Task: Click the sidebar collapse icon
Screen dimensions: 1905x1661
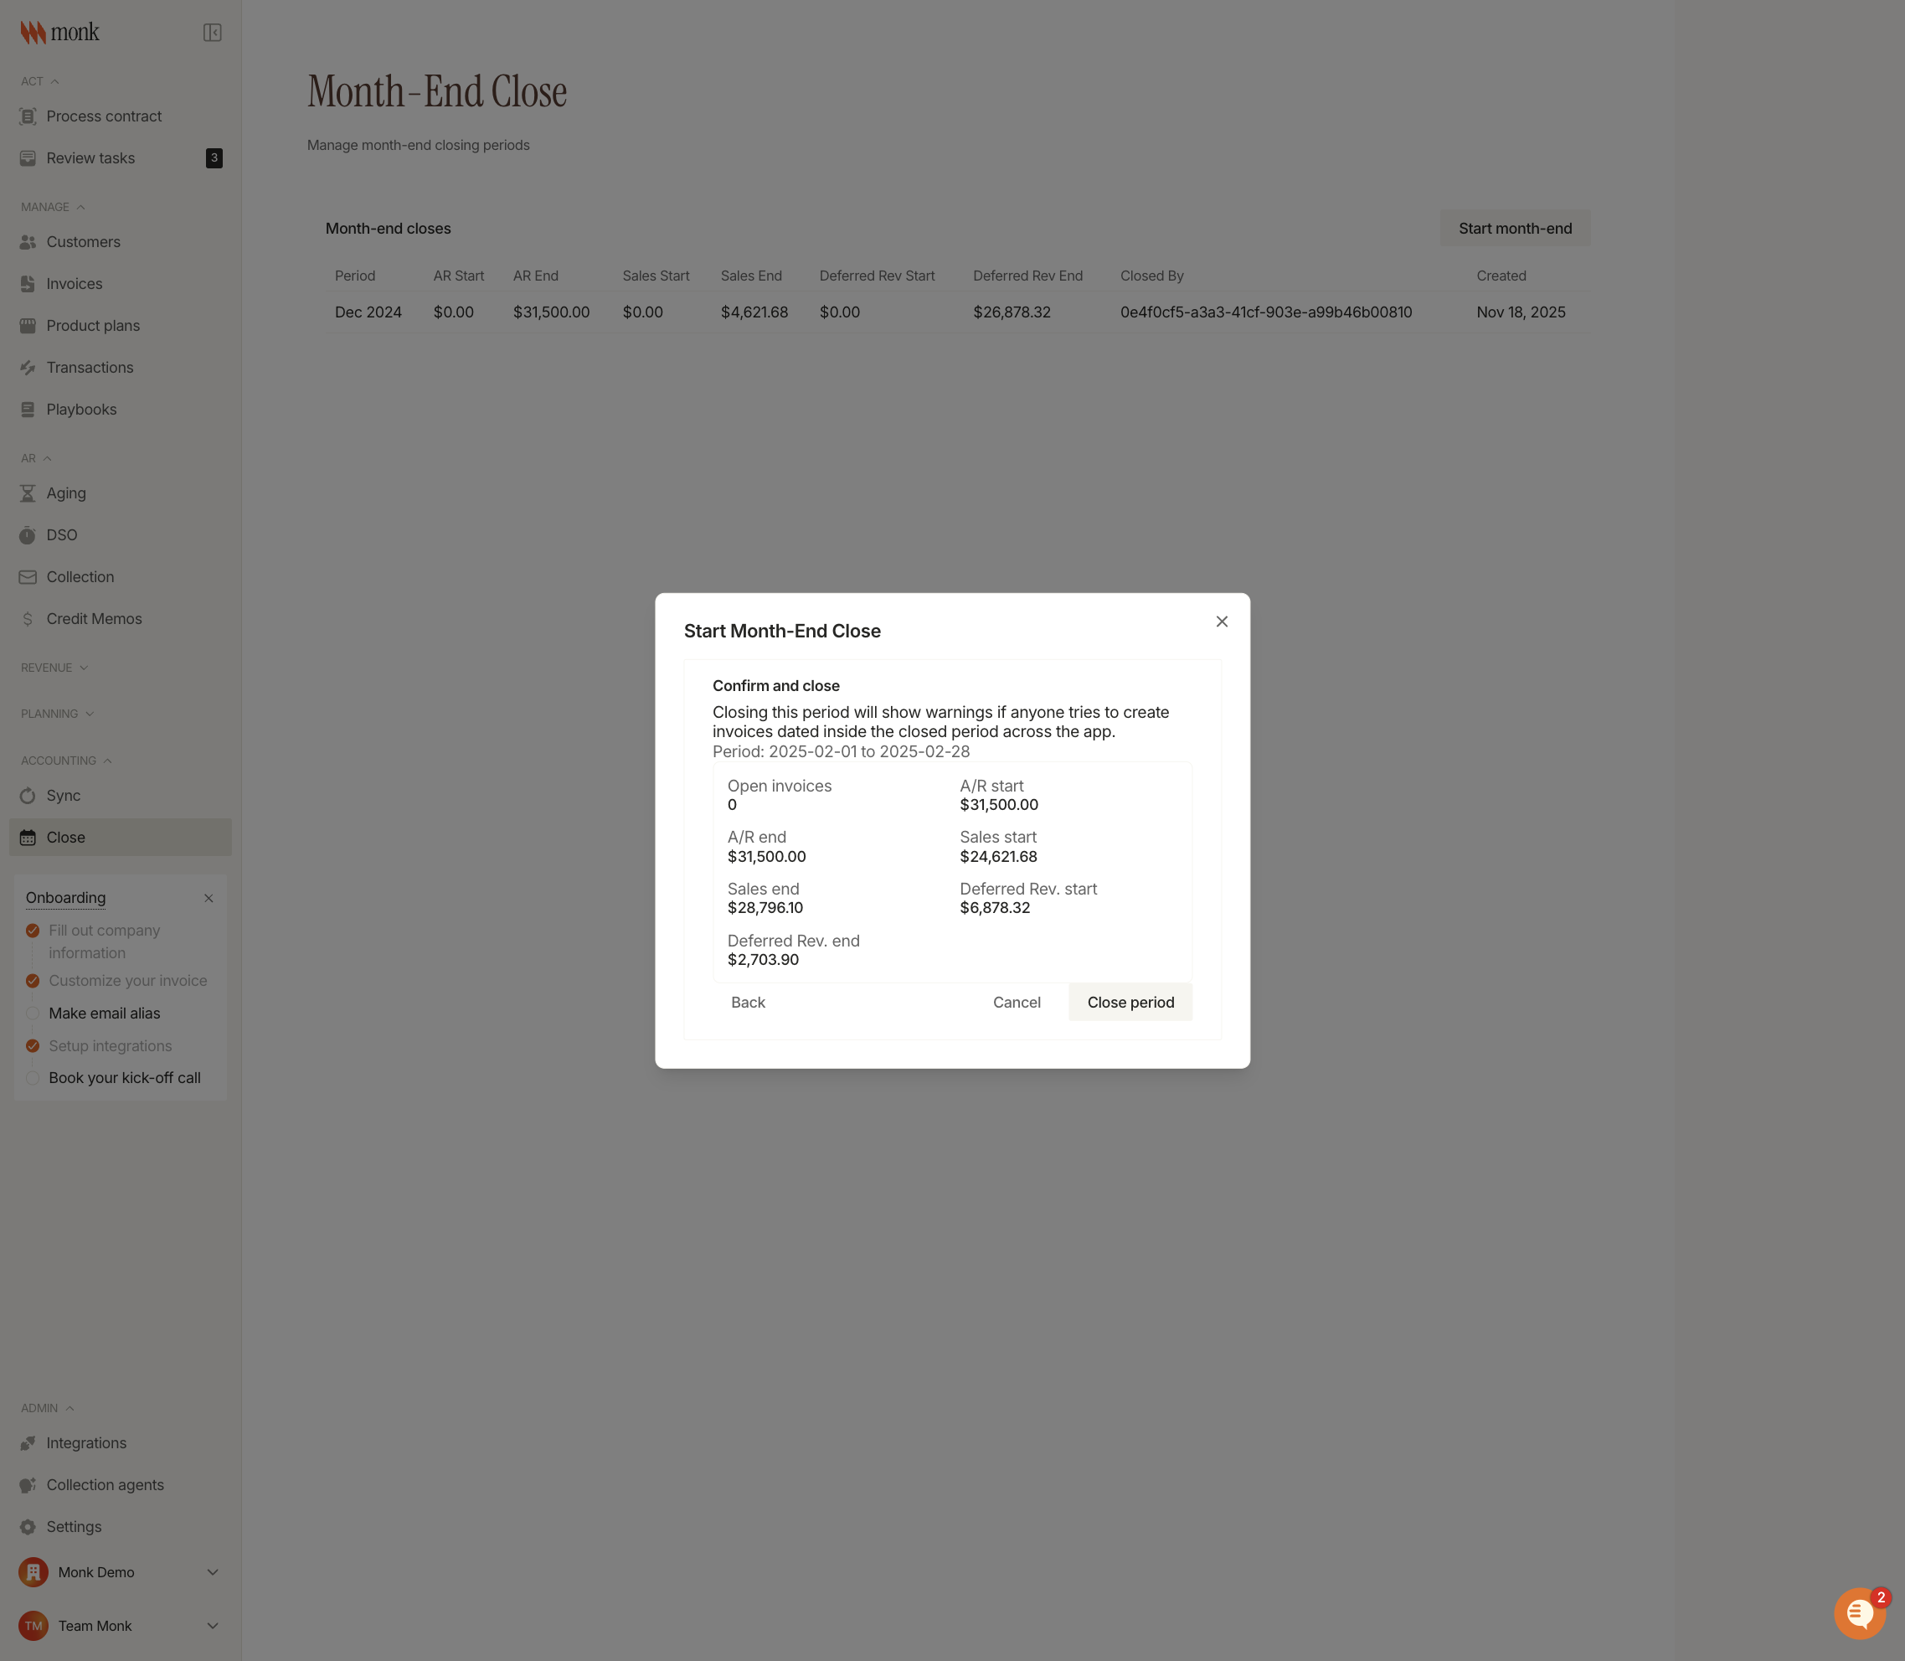Action: coord(212,33)
